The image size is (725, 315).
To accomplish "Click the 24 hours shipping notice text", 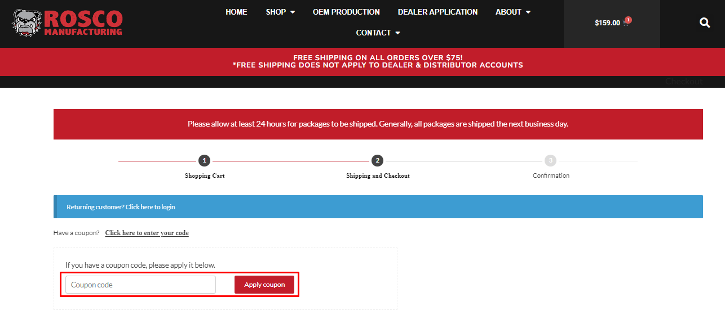I will 378,124.
